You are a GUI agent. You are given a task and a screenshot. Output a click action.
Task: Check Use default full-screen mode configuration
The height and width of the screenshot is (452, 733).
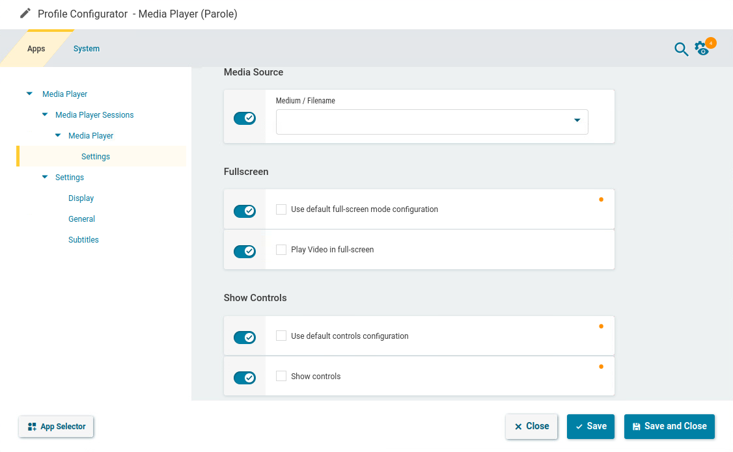281,209
